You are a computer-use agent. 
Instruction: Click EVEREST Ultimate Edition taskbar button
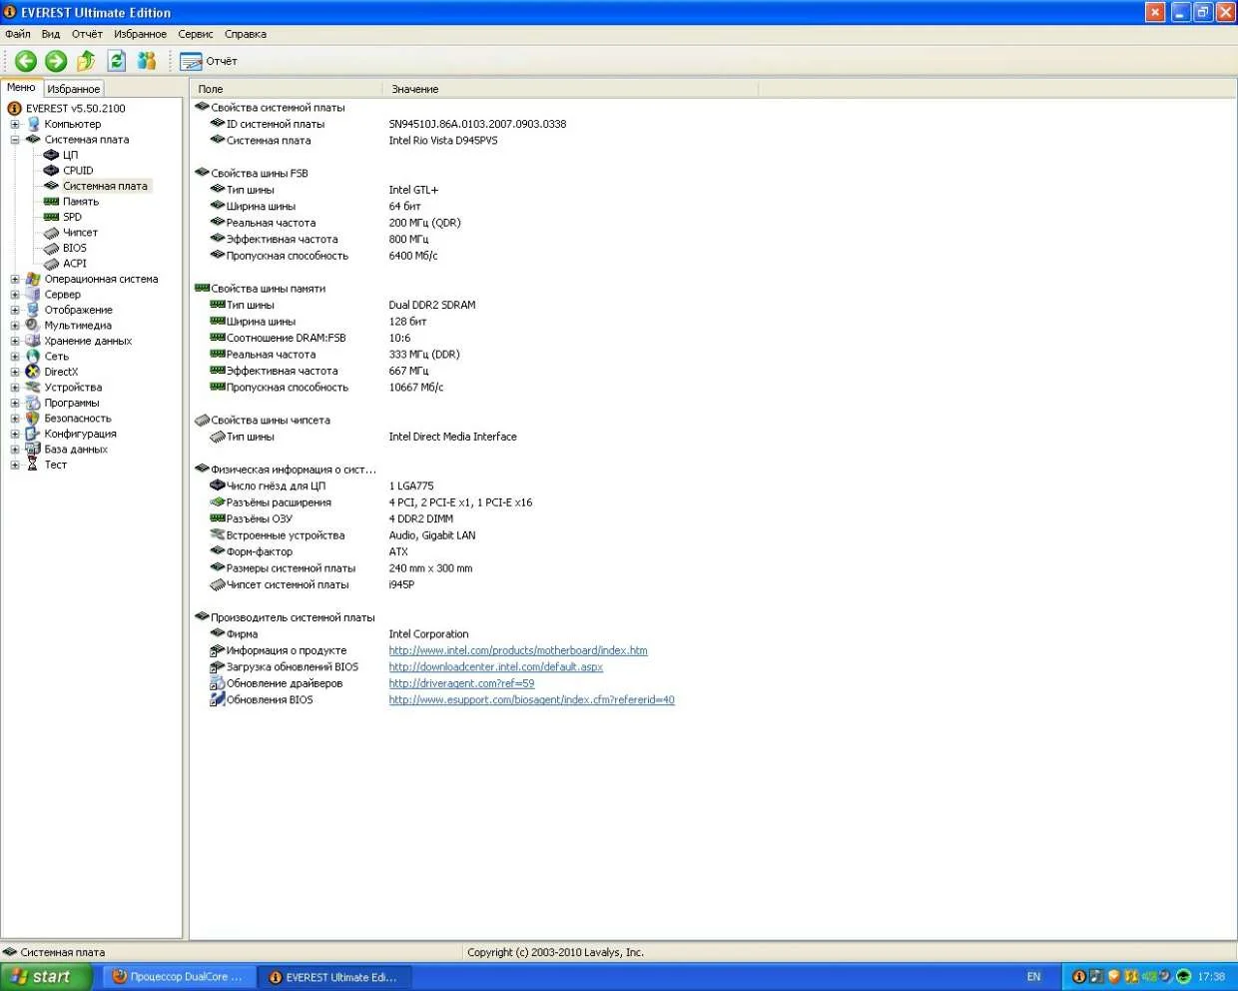333,977
